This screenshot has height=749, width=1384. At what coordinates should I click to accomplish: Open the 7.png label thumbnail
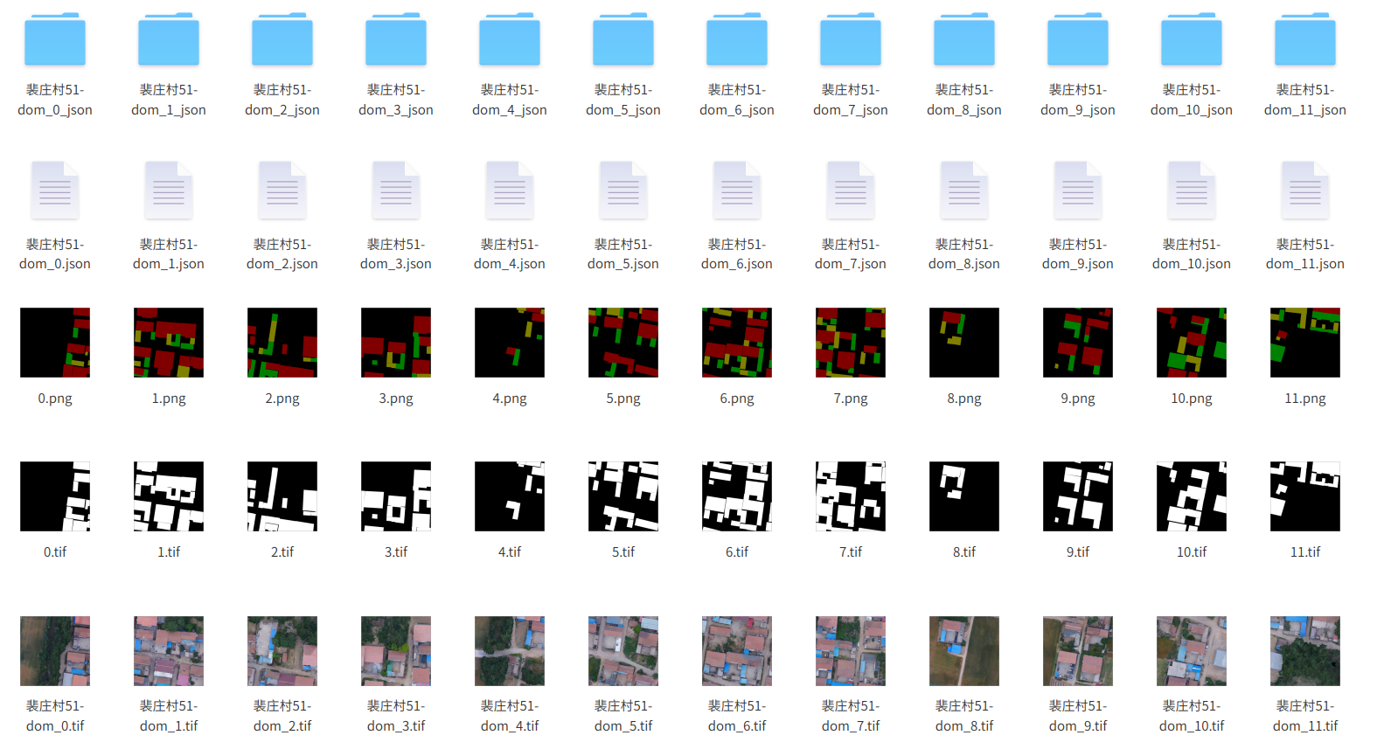(x=851, y=343)
